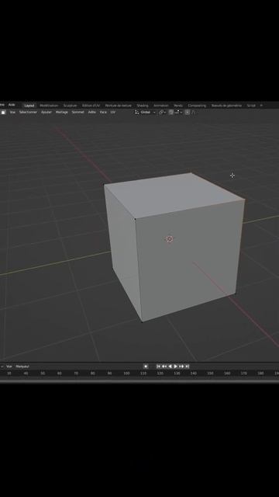Click the 3D cursor on the cube
The width and height of the screenshot is (279, 497).
[x=170, y=239]
